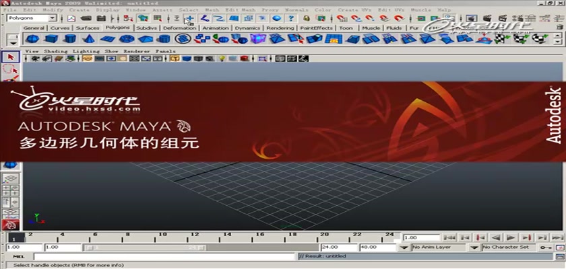Open animation preferences icon beside auto key
The height and width of the screenshot is (269, 566).
(x=560, y=247)
